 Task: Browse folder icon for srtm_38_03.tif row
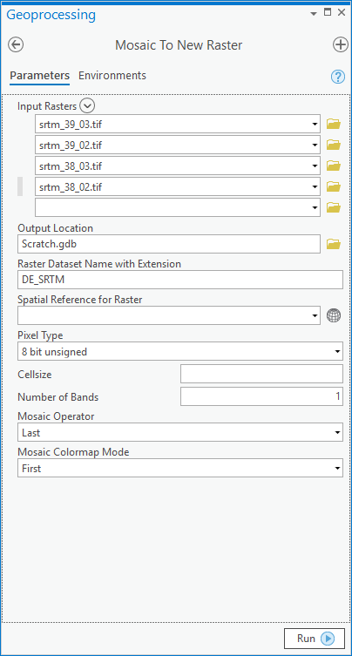pyautogui.click(x=334, y=166)
